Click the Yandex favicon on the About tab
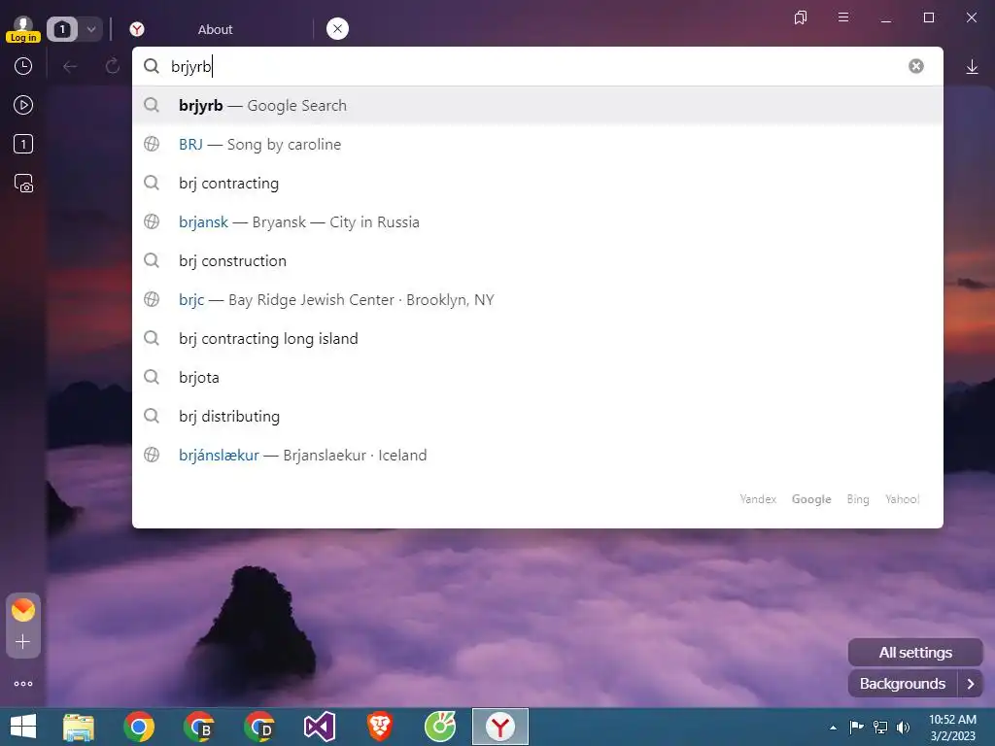 (x=137, y=29)
